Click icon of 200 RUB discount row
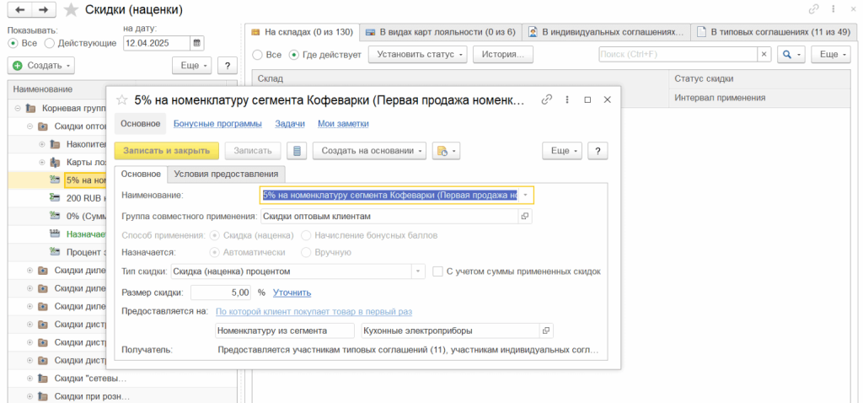The height and width of the screenshot is (403, 863). coord(55,197)
